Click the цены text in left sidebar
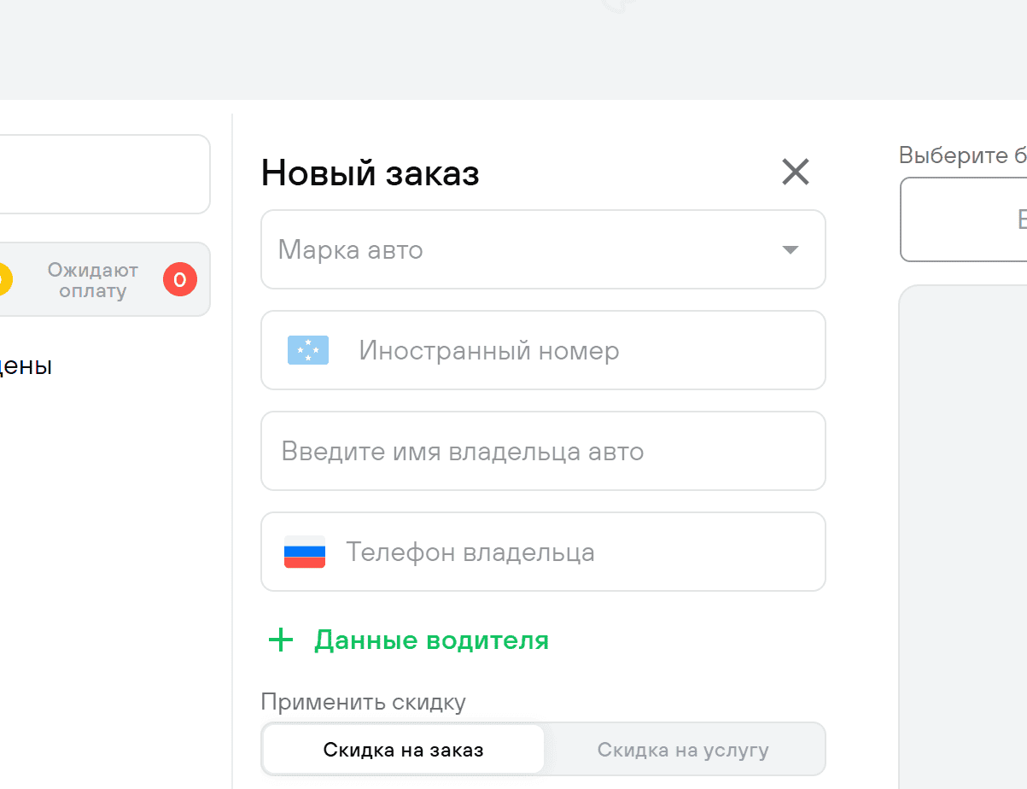 [26, 365]
